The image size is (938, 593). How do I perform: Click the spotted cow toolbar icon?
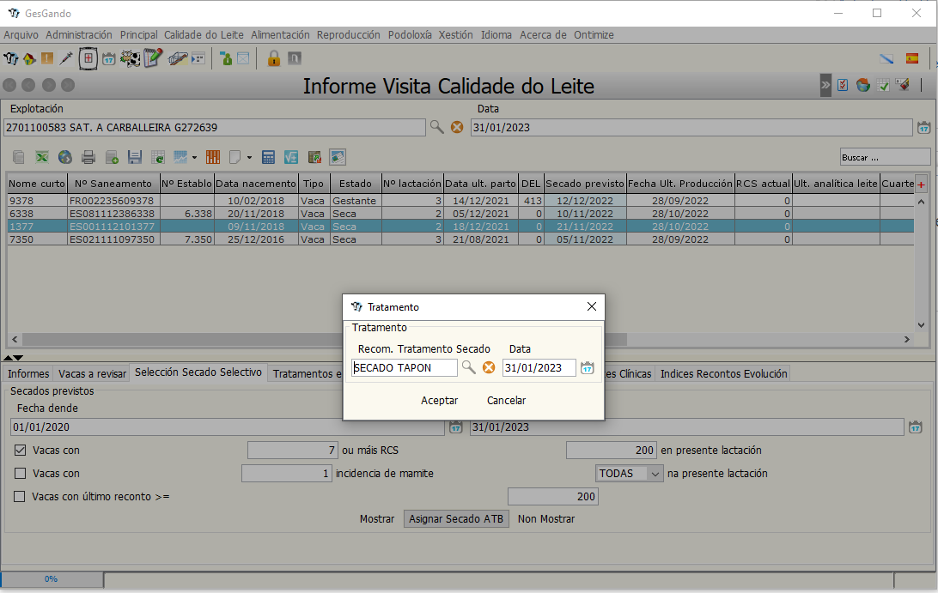130,58
